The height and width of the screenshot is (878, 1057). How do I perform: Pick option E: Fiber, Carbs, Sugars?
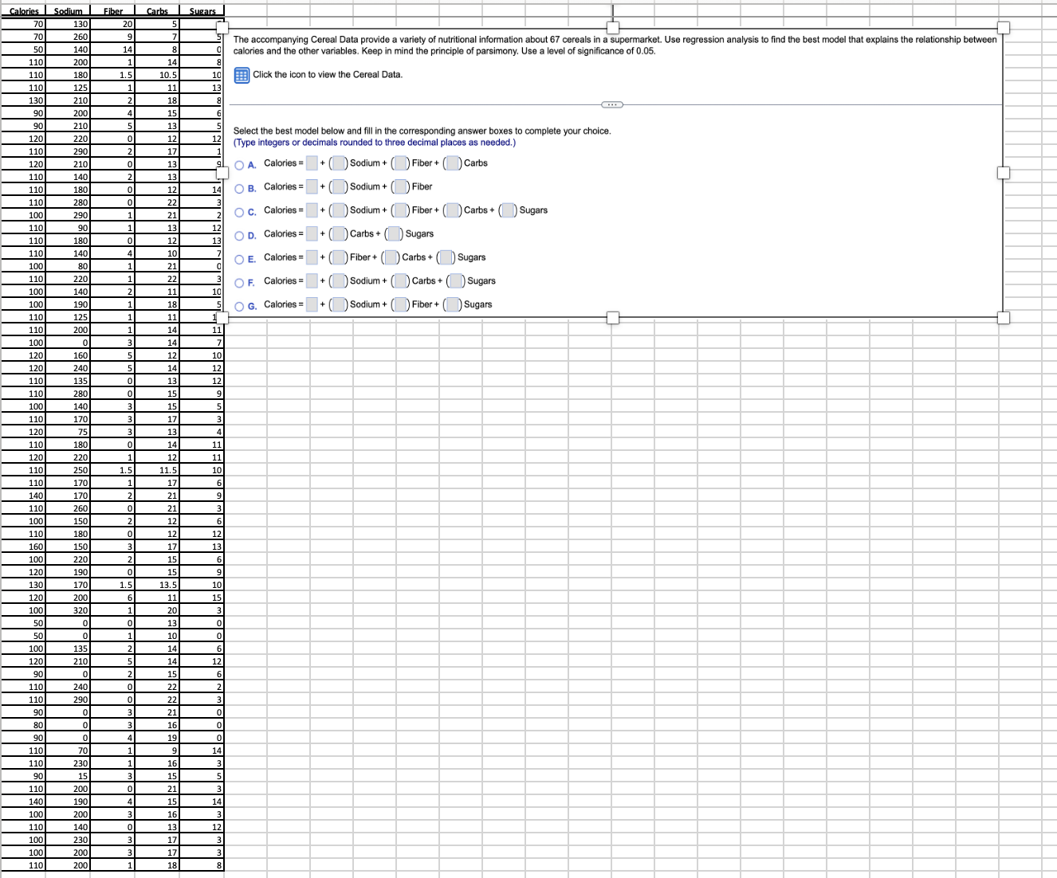(240, 260)
